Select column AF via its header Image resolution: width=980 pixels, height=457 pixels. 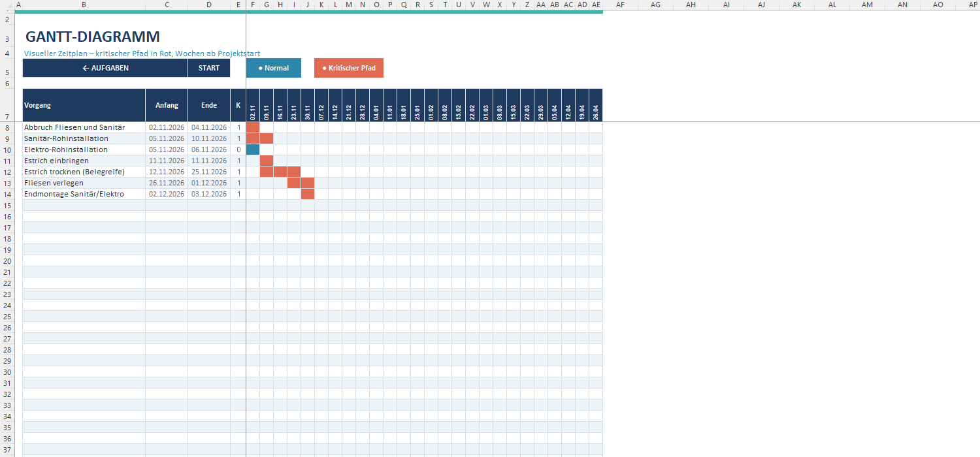click(x=620, y=5)
